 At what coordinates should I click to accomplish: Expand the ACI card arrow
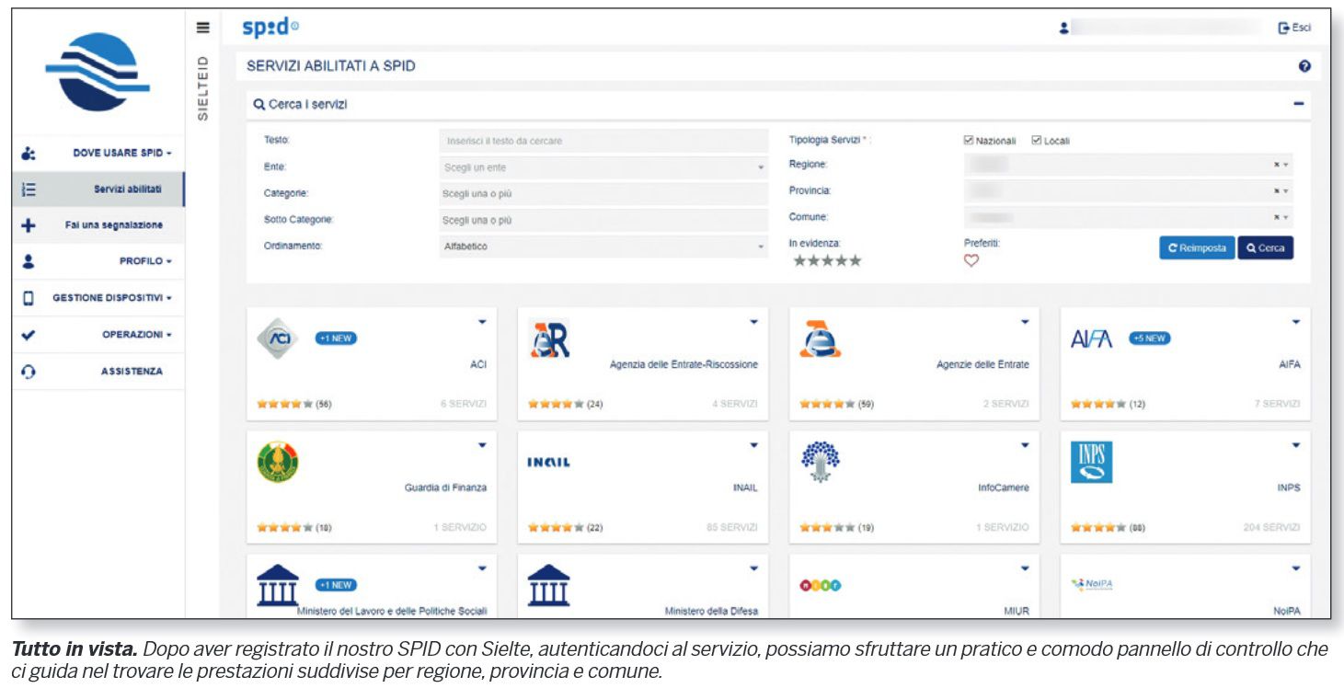coord(482,322)
